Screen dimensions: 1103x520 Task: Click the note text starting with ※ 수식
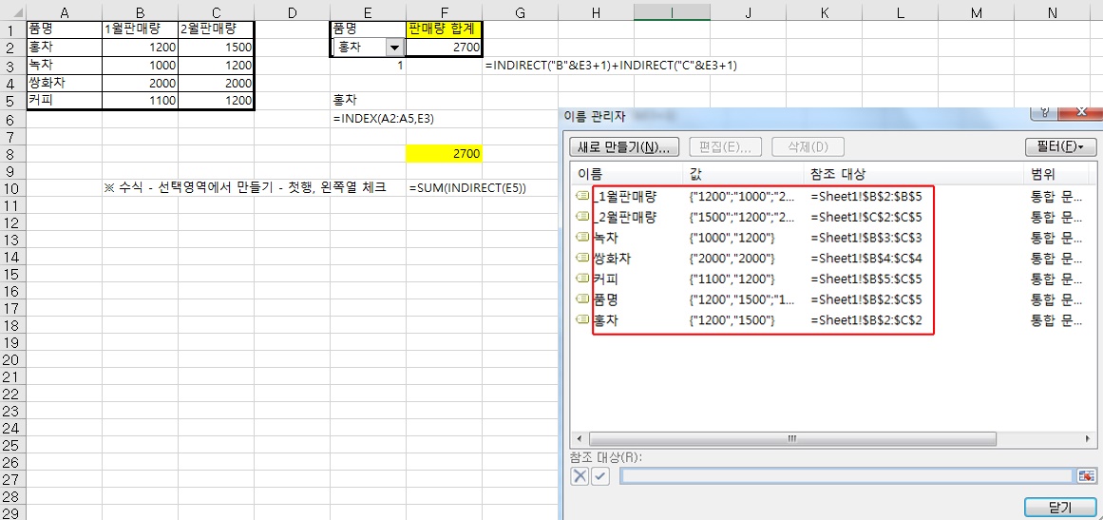pos(245,188)
